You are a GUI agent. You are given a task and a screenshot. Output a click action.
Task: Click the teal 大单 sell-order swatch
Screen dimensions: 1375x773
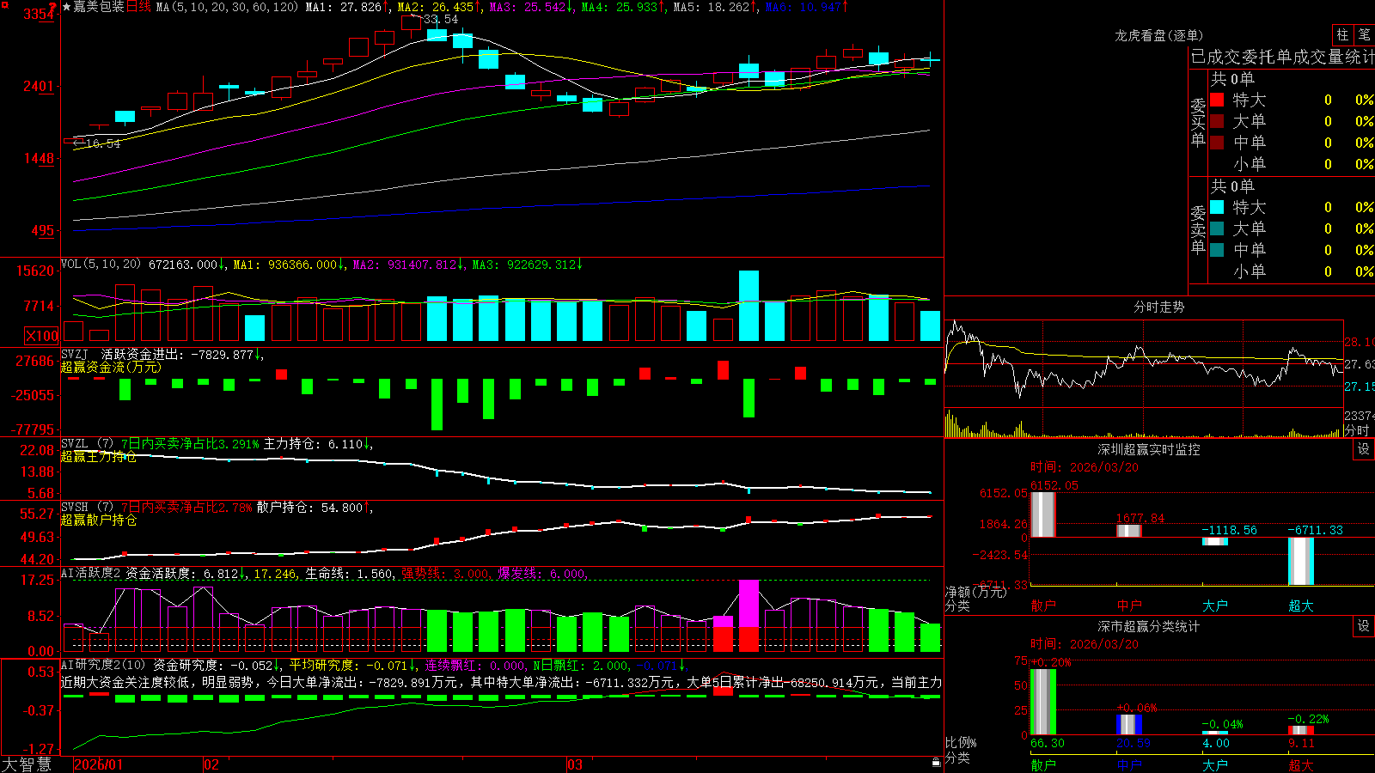(1217, 228)
